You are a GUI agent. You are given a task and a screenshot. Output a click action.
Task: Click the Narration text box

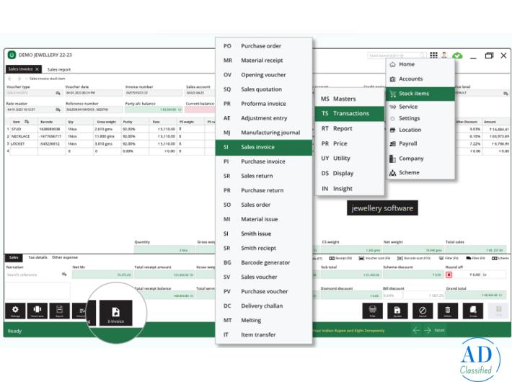pos(37,290)
